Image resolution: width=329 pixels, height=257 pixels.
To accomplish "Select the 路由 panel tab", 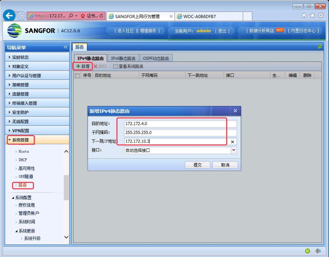I will (80, 47).
